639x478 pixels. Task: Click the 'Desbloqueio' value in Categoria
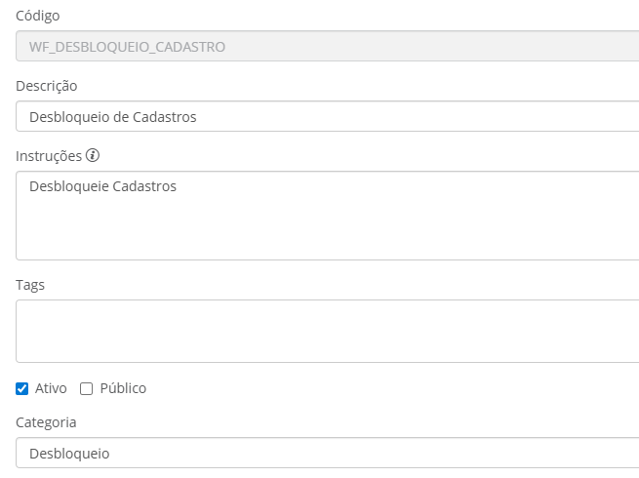point(69,454)
